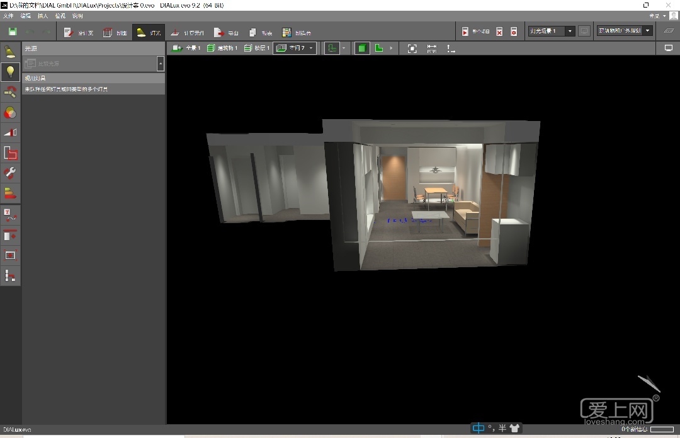Click the zoom-to-fit view icon
Image resolution: width=680 pixels, height=438 pixels.
pyautogui.click(x=412, y=49)
